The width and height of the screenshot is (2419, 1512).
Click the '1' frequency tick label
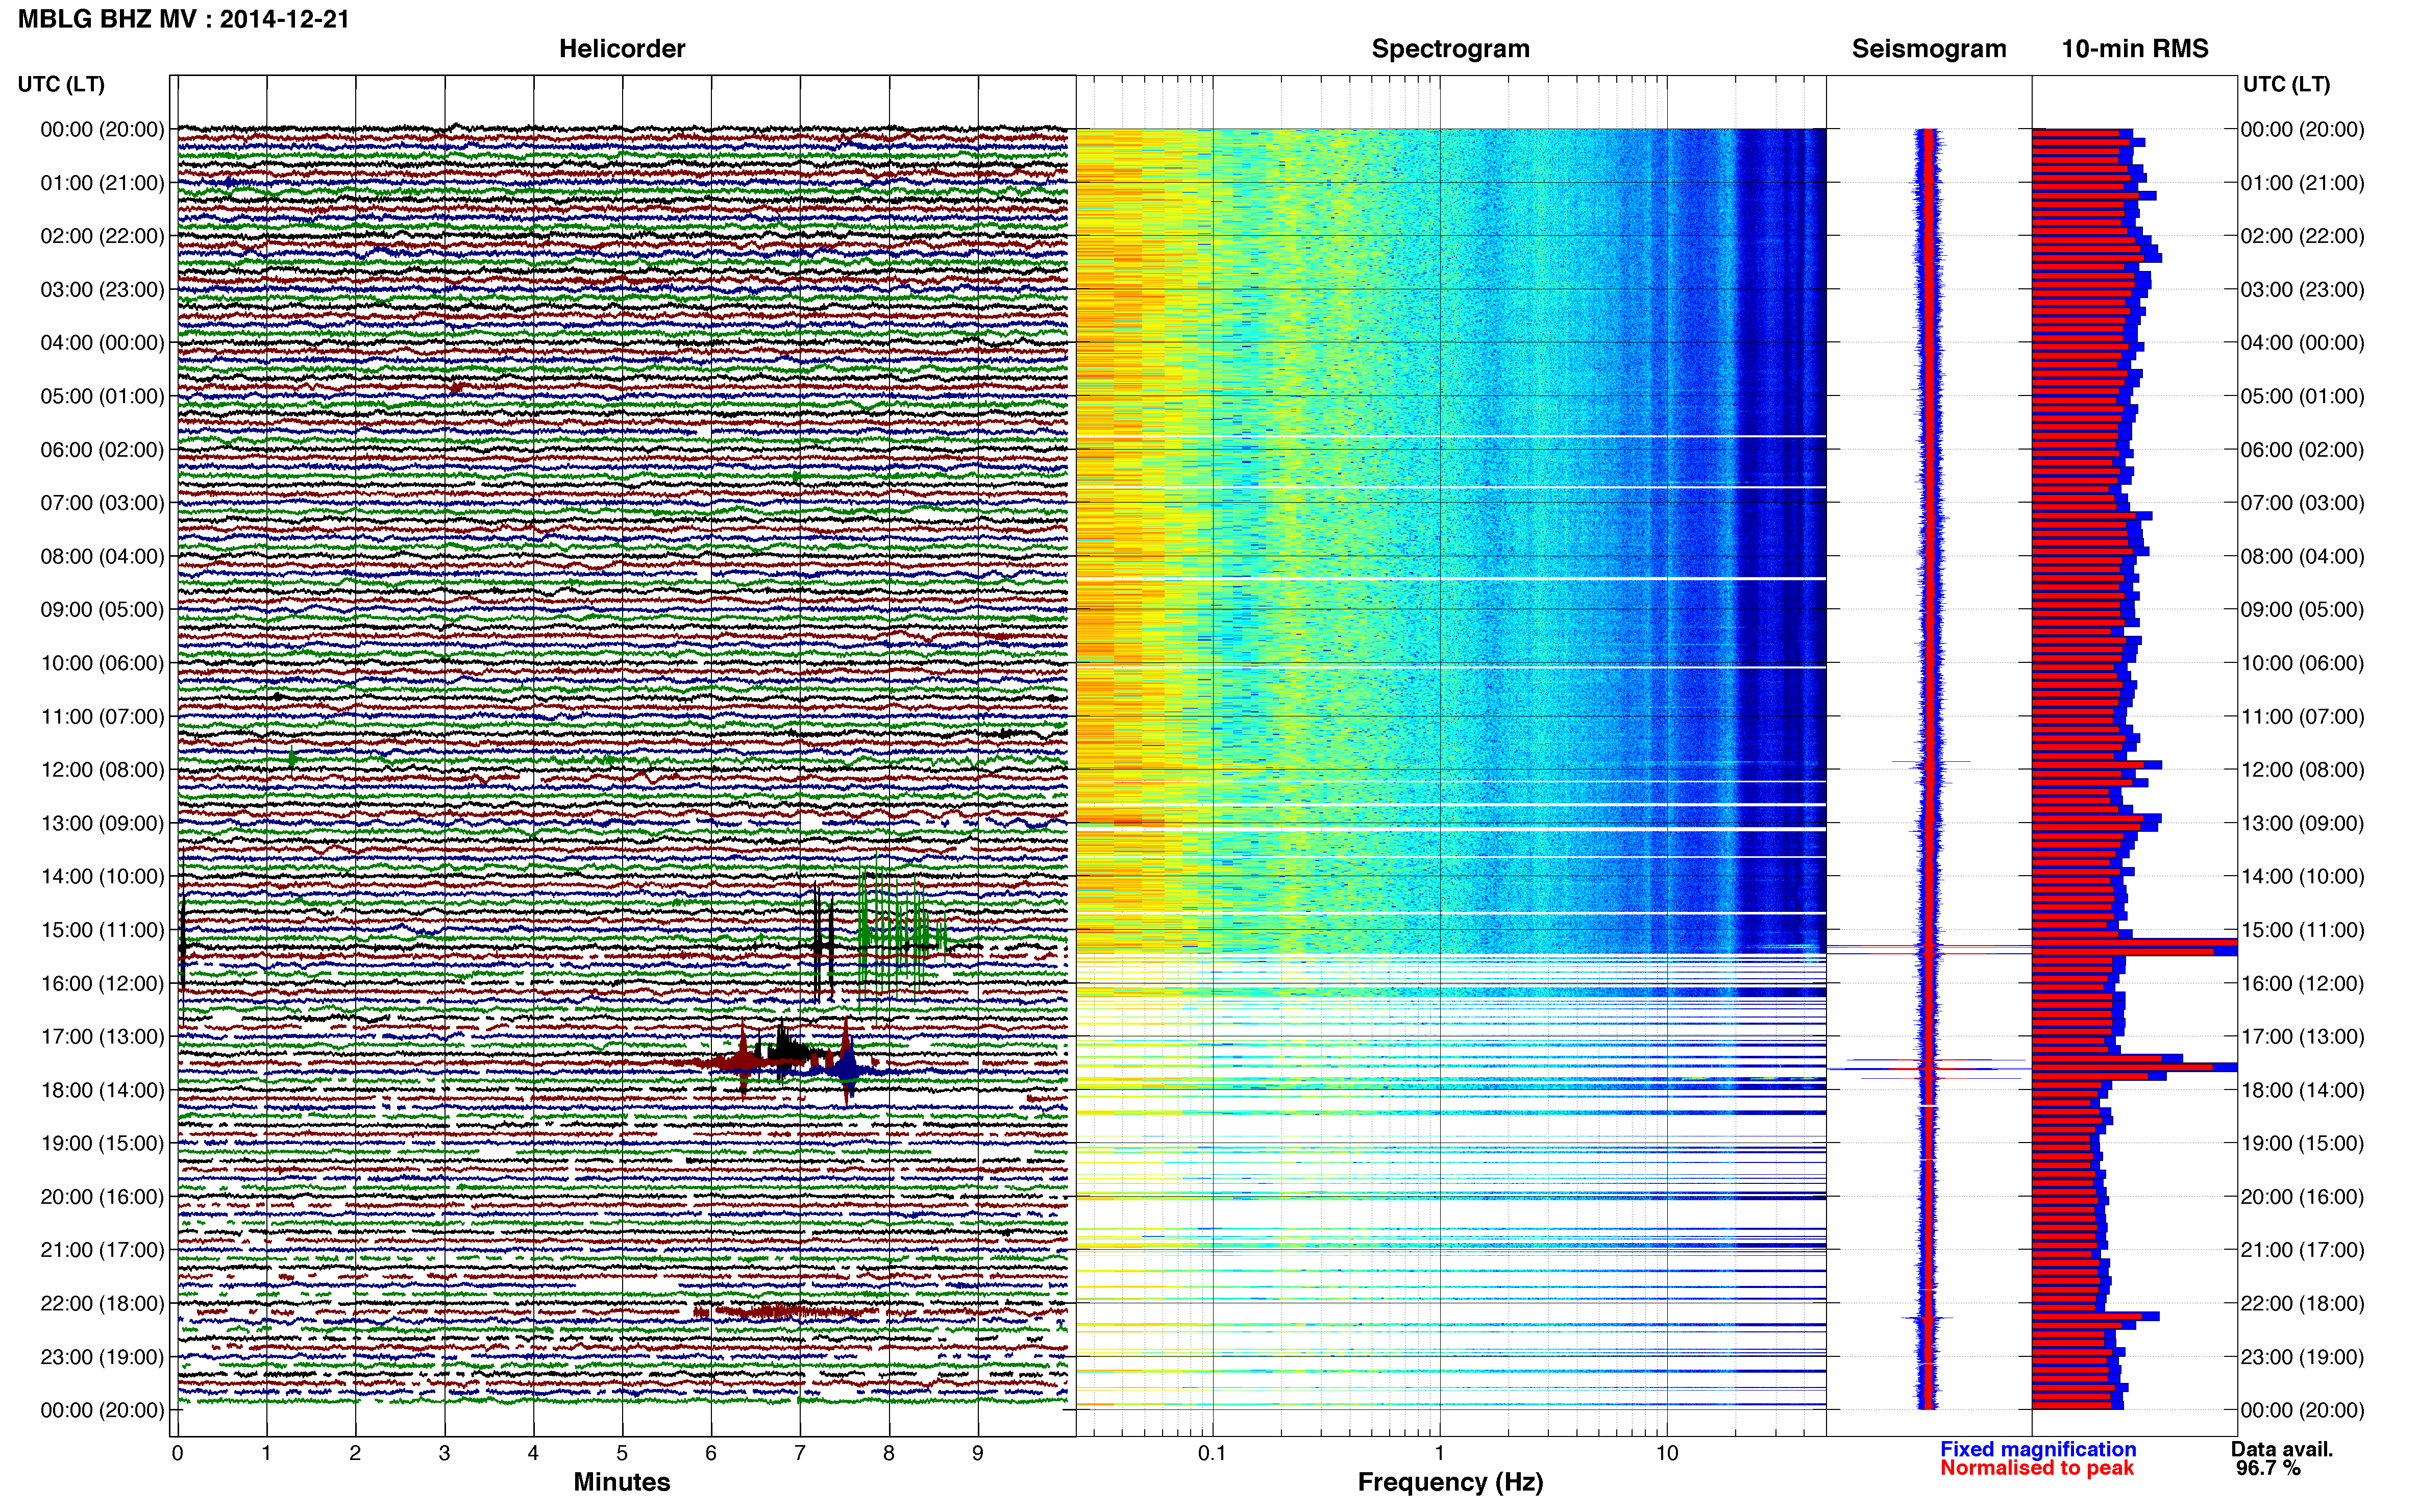point(1439,1453)
